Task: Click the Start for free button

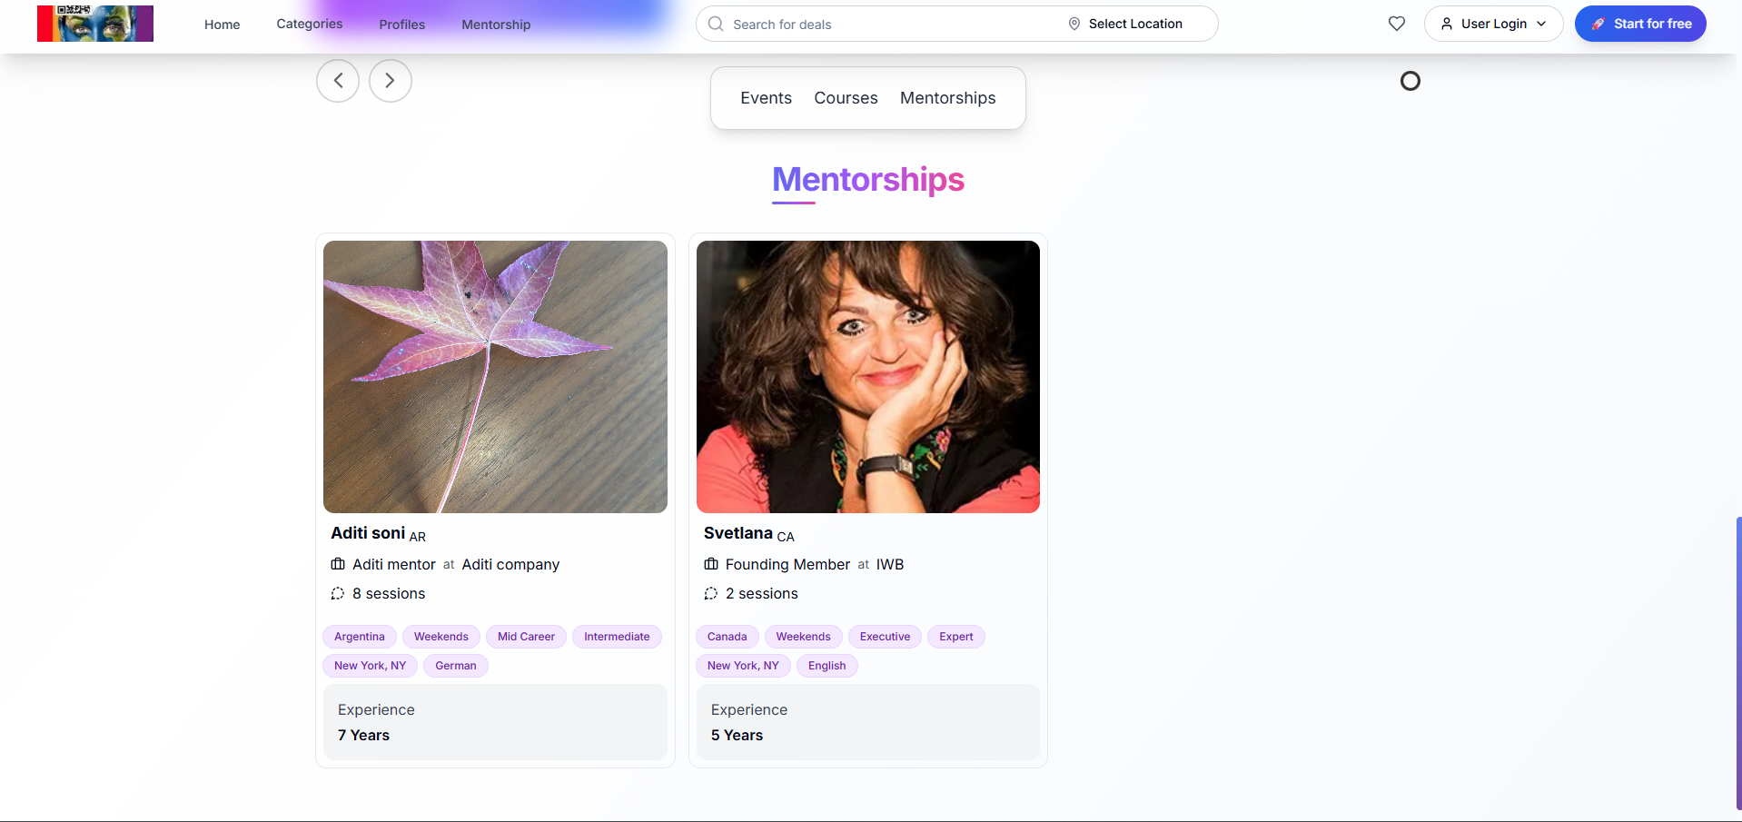Action: pos(1640,24)
